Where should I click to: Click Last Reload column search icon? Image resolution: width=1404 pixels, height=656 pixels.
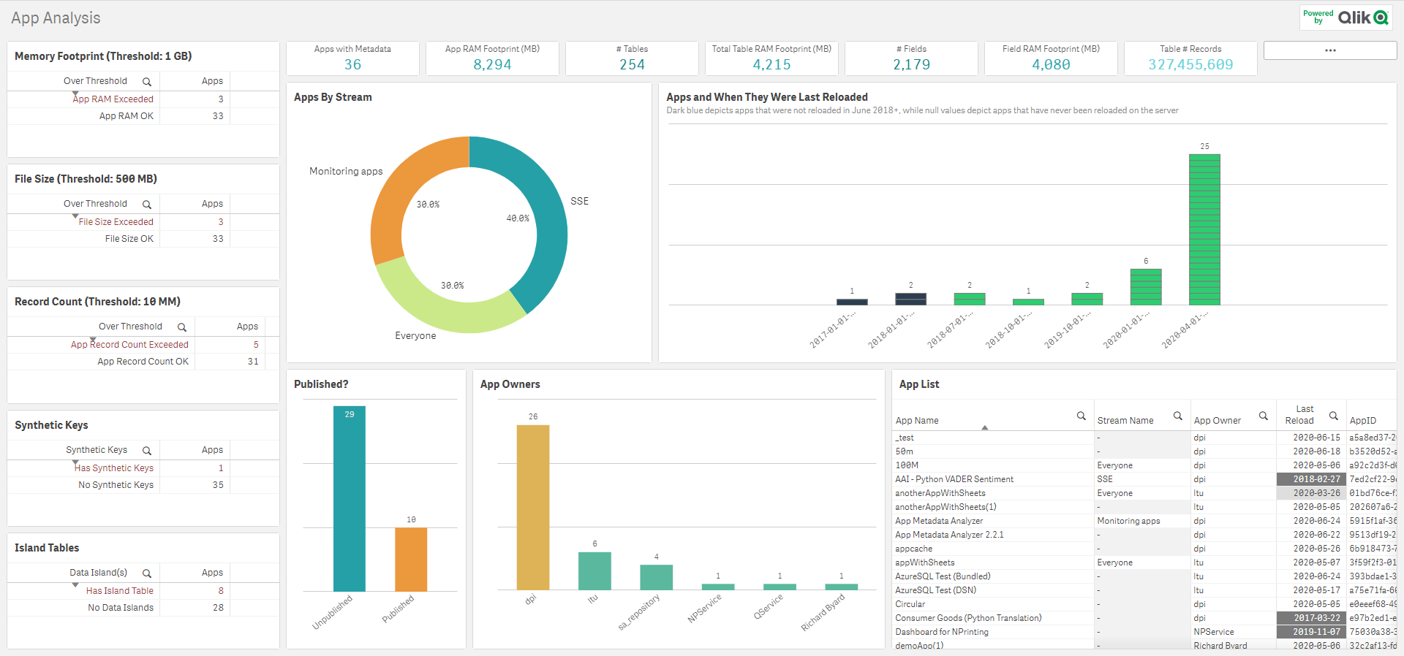(x=1333, y=416)
